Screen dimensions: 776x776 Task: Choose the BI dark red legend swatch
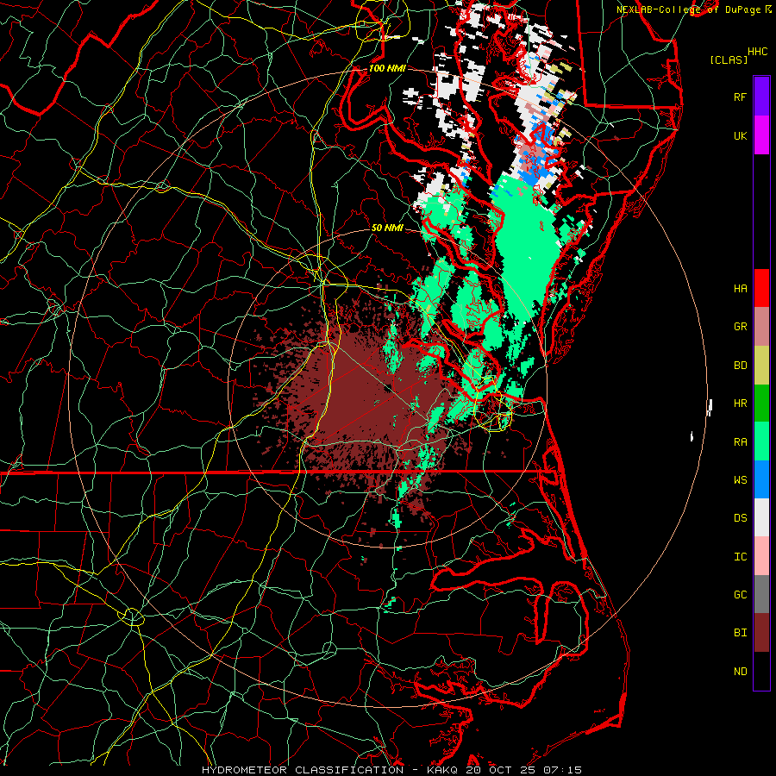coord(761,633)
